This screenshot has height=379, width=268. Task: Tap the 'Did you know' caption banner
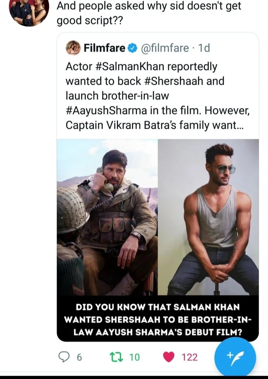coord(157,319)
